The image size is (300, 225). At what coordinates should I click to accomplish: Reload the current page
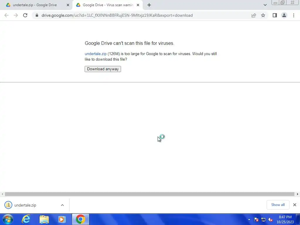coord(25,15)
